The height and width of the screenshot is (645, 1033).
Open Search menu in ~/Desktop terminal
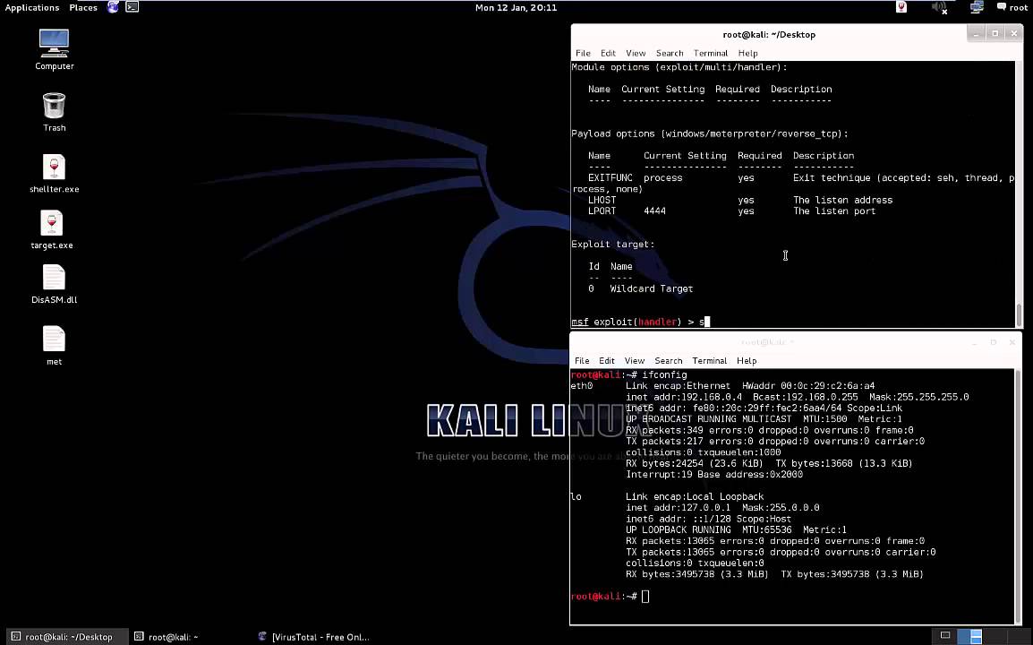(x=670, y=53)
